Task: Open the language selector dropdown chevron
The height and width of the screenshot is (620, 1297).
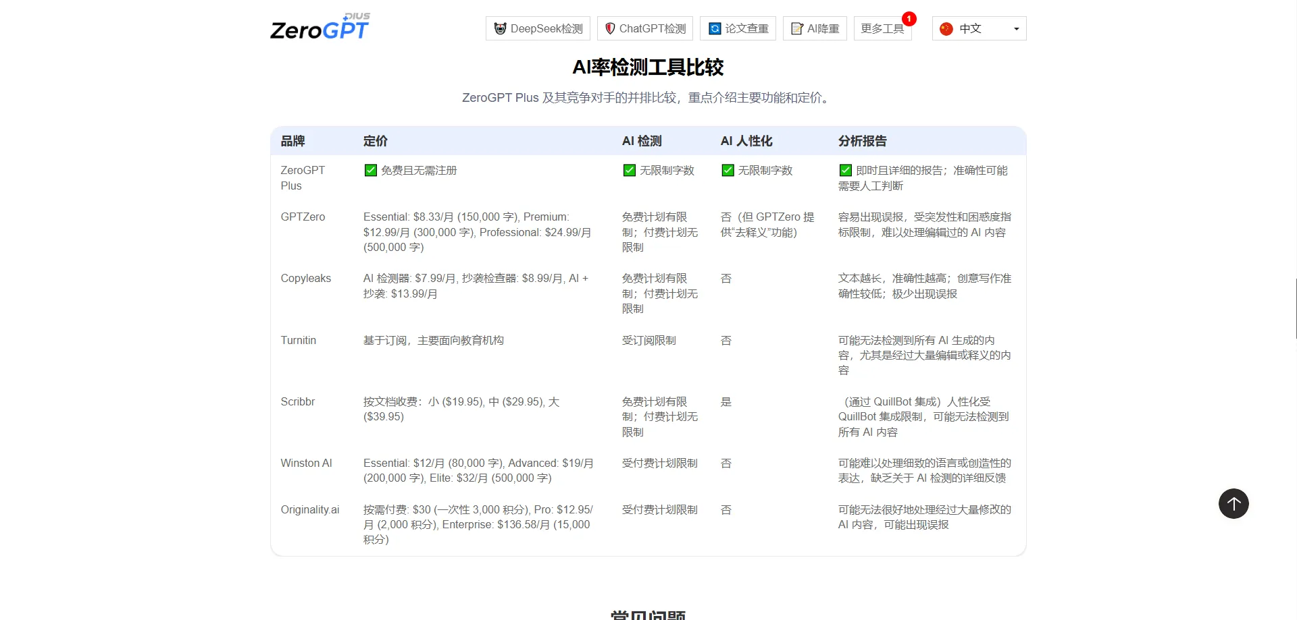Action: point(1016,28)
